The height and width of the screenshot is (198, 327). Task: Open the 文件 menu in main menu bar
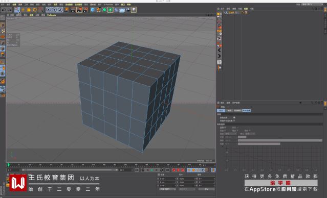click(x=3, y=5)
